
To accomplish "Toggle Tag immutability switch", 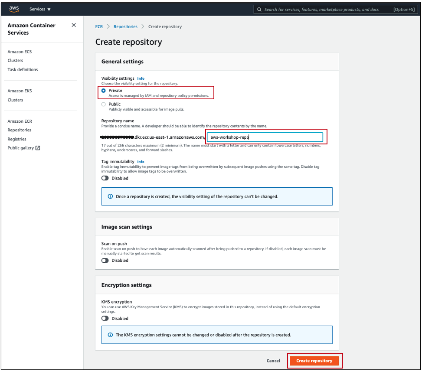I will tap(105, 178).
